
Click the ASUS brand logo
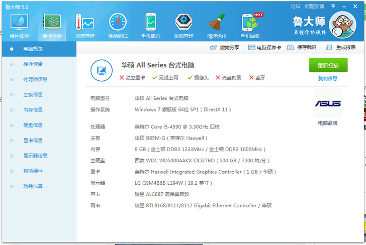(328, 103)
